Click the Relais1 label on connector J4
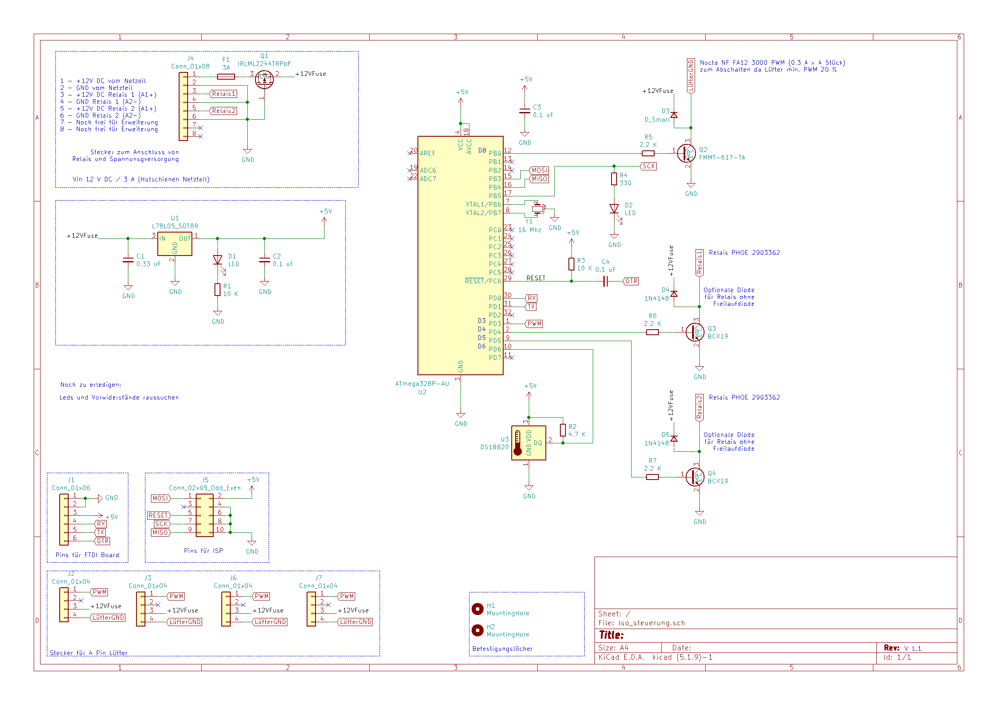Viewport: 997px width, 704px height. click(223, 94)
